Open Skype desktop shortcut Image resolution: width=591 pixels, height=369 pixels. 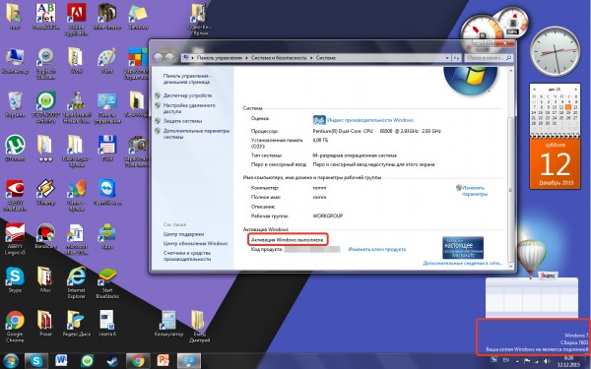pos(15,279)
